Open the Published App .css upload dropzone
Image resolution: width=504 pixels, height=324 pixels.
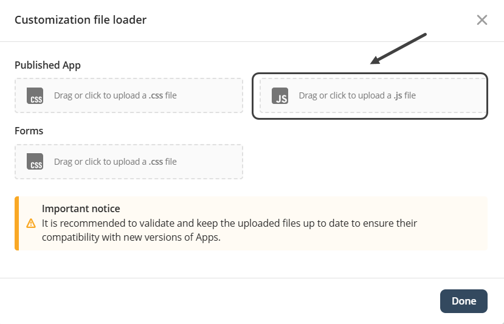point(129,95)
